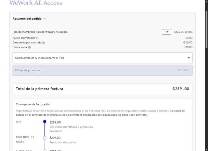Click the $289.00 total amount
Image resolution: width=208 pixels, height=151 pixels.
click(x=181, y=89)
